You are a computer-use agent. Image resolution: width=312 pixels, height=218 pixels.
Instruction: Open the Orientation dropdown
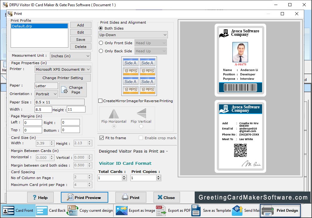tap(46, 94)
